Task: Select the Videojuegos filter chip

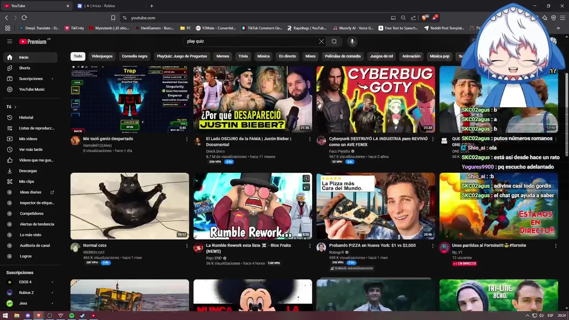Action: [102, 56]
